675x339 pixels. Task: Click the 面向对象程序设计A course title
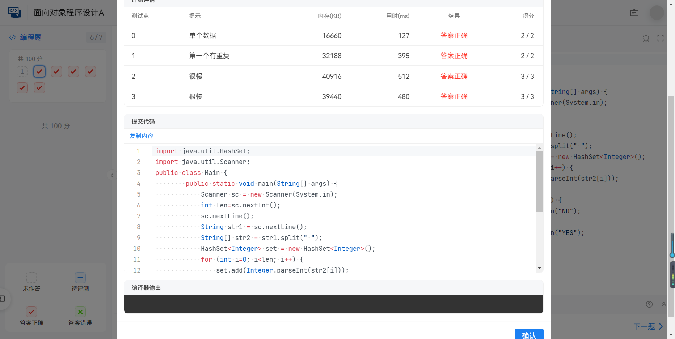tap(75, 13)
